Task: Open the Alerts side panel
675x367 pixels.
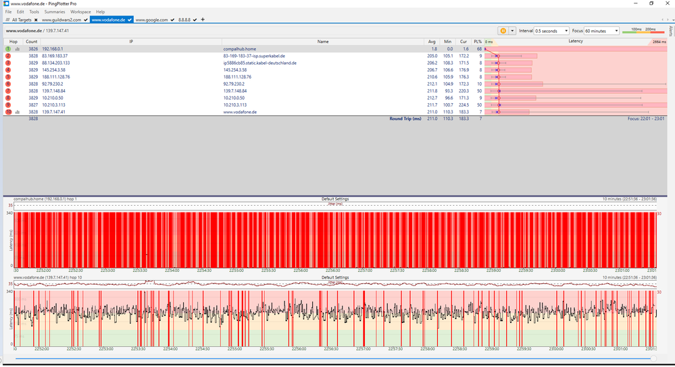Action: coord(670,31)
